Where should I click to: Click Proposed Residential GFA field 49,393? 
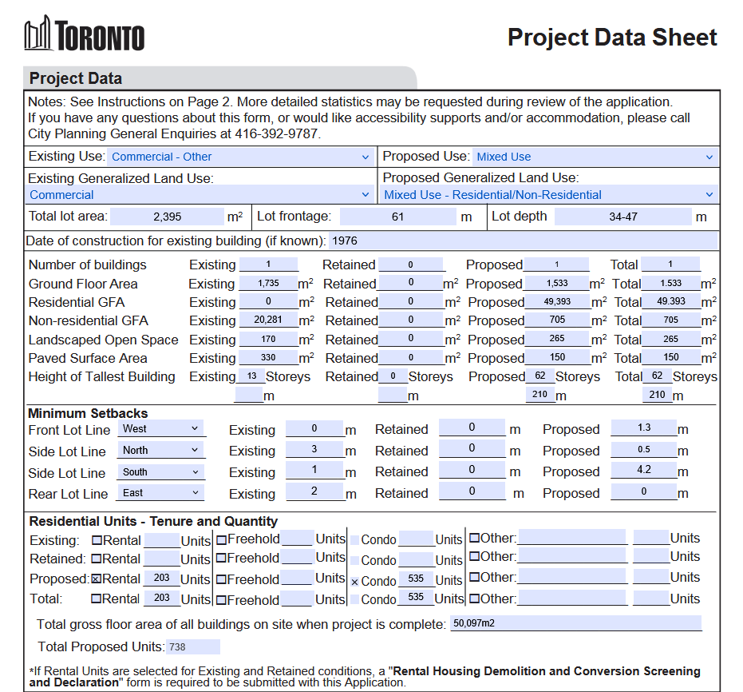557,302
